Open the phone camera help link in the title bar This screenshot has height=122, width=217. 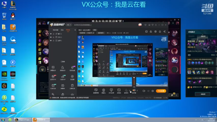point(83,25)
